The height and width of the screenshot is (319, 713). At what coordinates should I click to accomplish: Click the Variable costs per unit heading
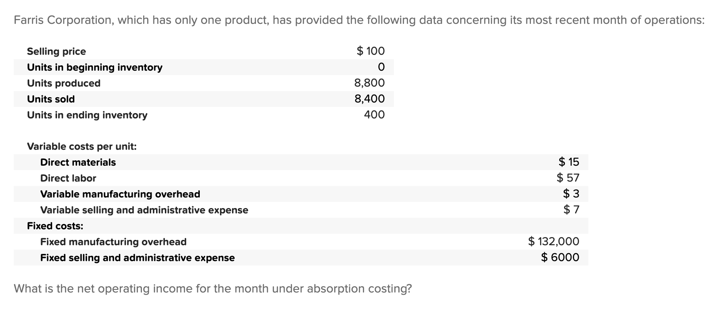(x=81, y=146)
